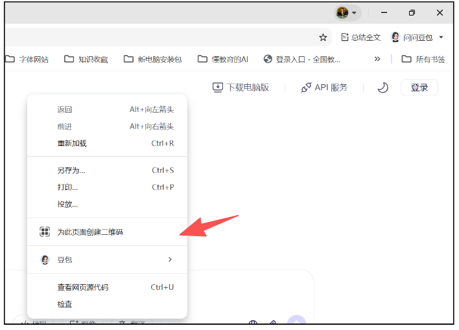459x330 pixels.
Task: Open the 所有书签 folder
Action: 423,60
